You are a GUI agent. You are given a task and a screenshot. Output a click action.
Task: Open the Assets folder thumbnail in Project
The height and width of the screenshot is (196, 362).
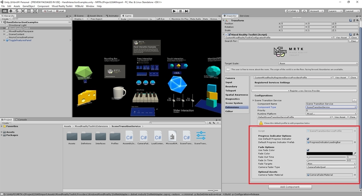[x=72, y=136]
